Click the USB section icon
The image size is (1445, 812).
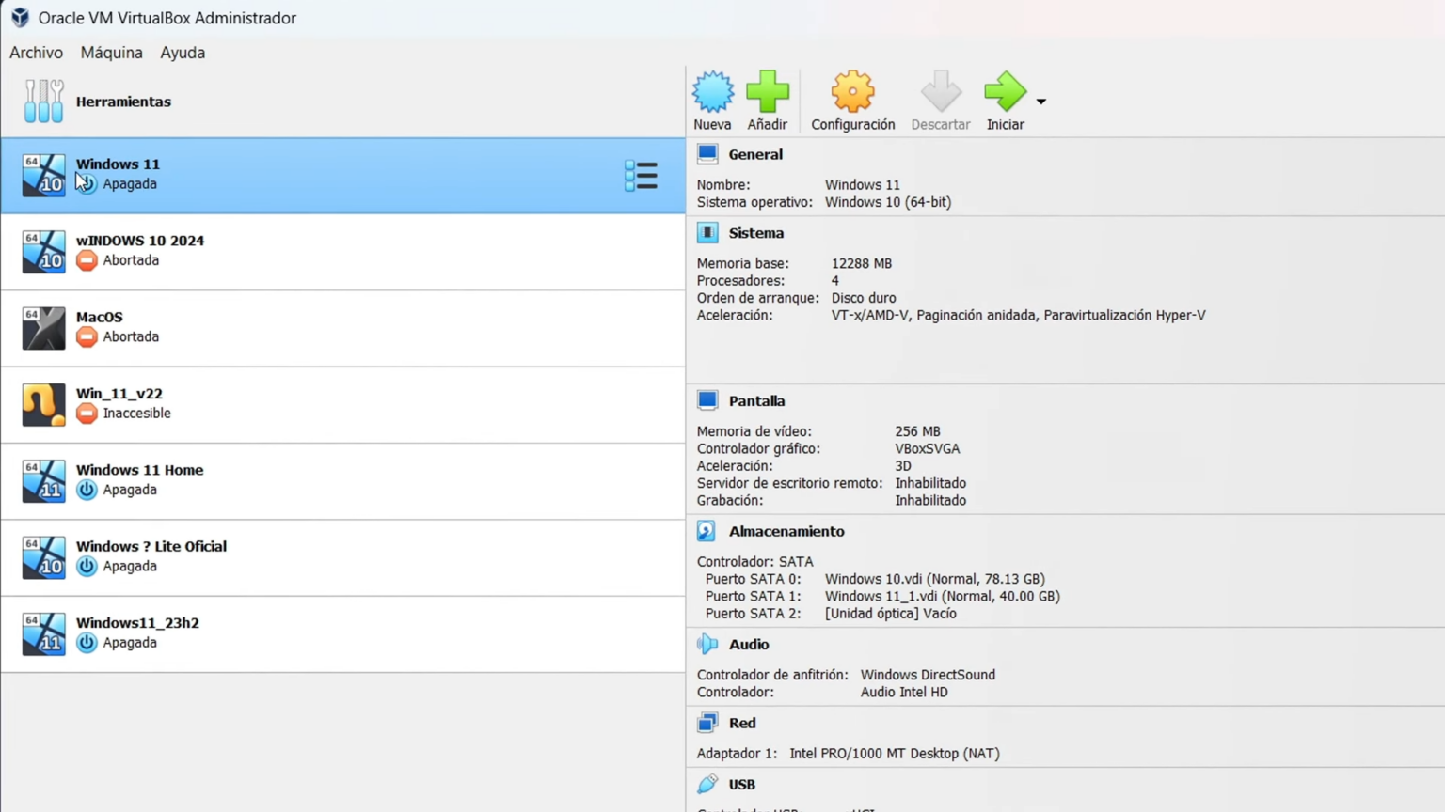[707, 783]
